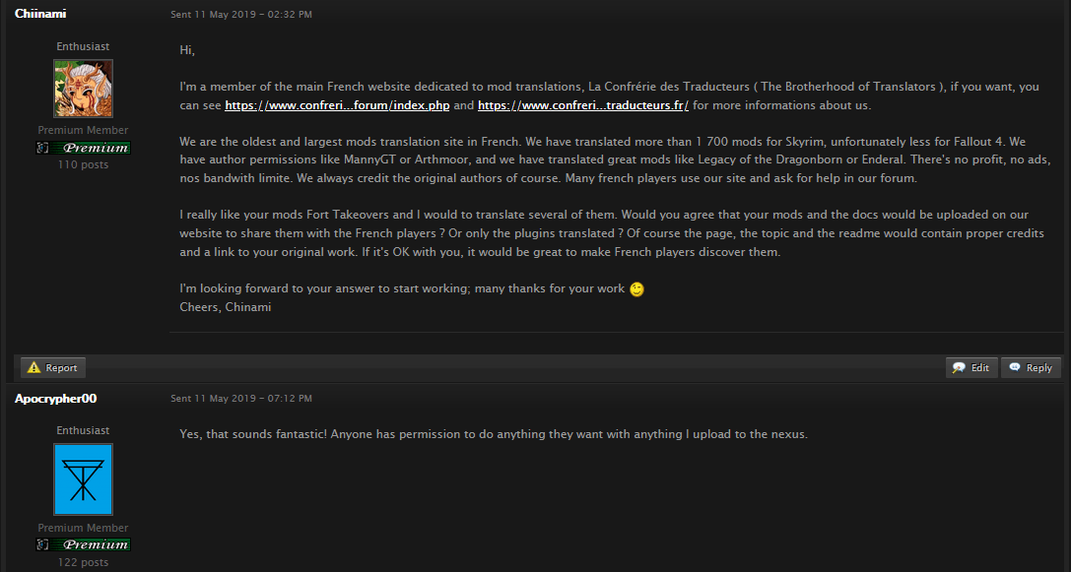The width and height of the screenshot is (1071, 572).
Task: Click the Sent 11 May 02:32 PM timestamp
Action: pyautogui.click(x=241, y=15)
